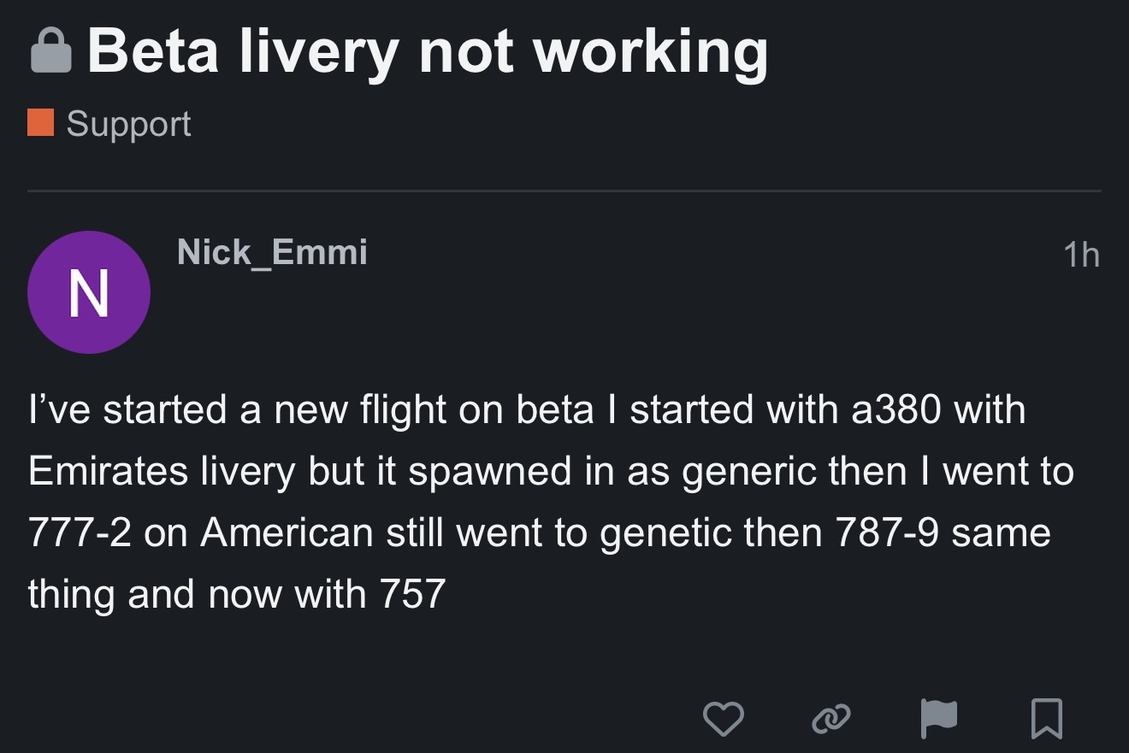
Task: Bookmark Nick_Emmi's post
Action: click(x=1047, y=719)
